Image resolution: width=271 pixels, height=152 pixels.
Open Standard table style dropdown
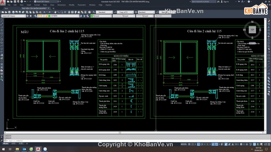tap(146, 12)
